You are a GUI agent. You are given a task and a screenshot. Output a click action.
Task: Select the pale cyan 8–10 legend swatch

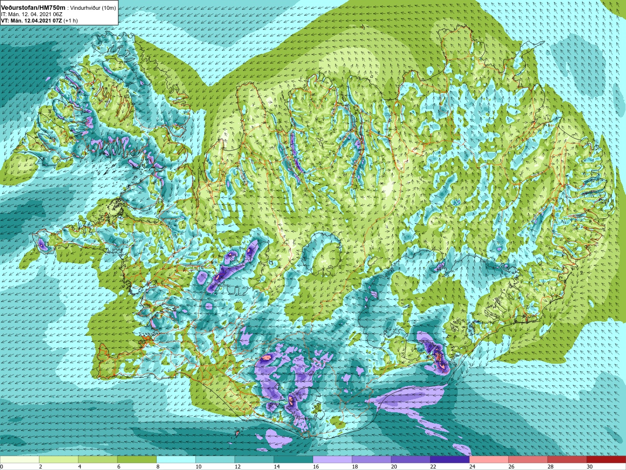[x=176, y=460]
